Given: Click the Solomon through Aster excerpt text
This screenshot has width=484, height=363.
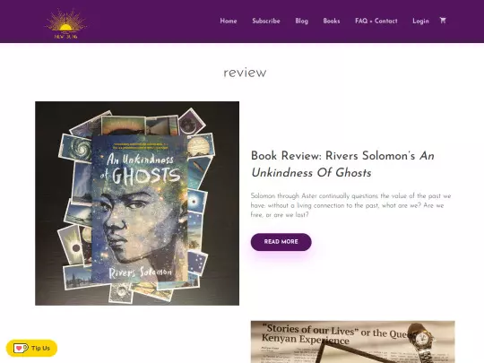Looking at the screenshot, I should pos(350,205).
